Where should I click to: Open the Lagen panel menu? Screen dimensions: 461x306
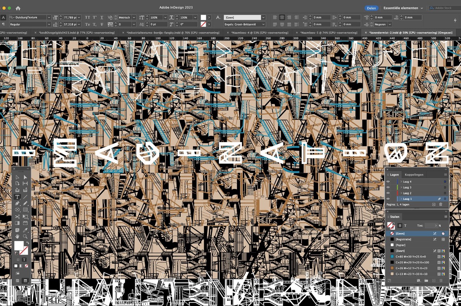(x=445, y=174)
